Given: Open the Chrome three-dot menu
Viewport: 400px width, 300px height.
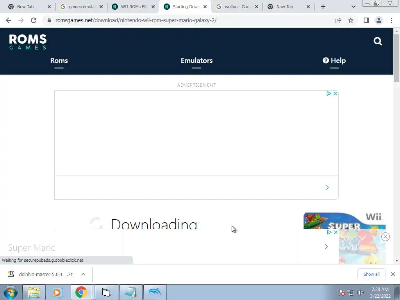Looking at the screenshot, I should [391, 20].
